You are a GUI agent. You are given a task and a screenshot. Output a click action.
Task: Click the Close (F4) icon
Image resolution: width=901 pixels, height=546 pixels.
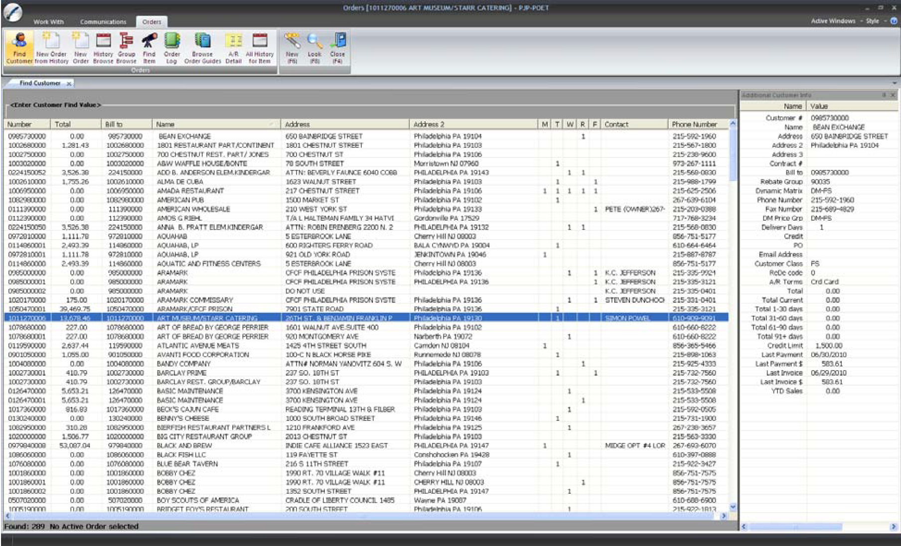coord(337,48)
